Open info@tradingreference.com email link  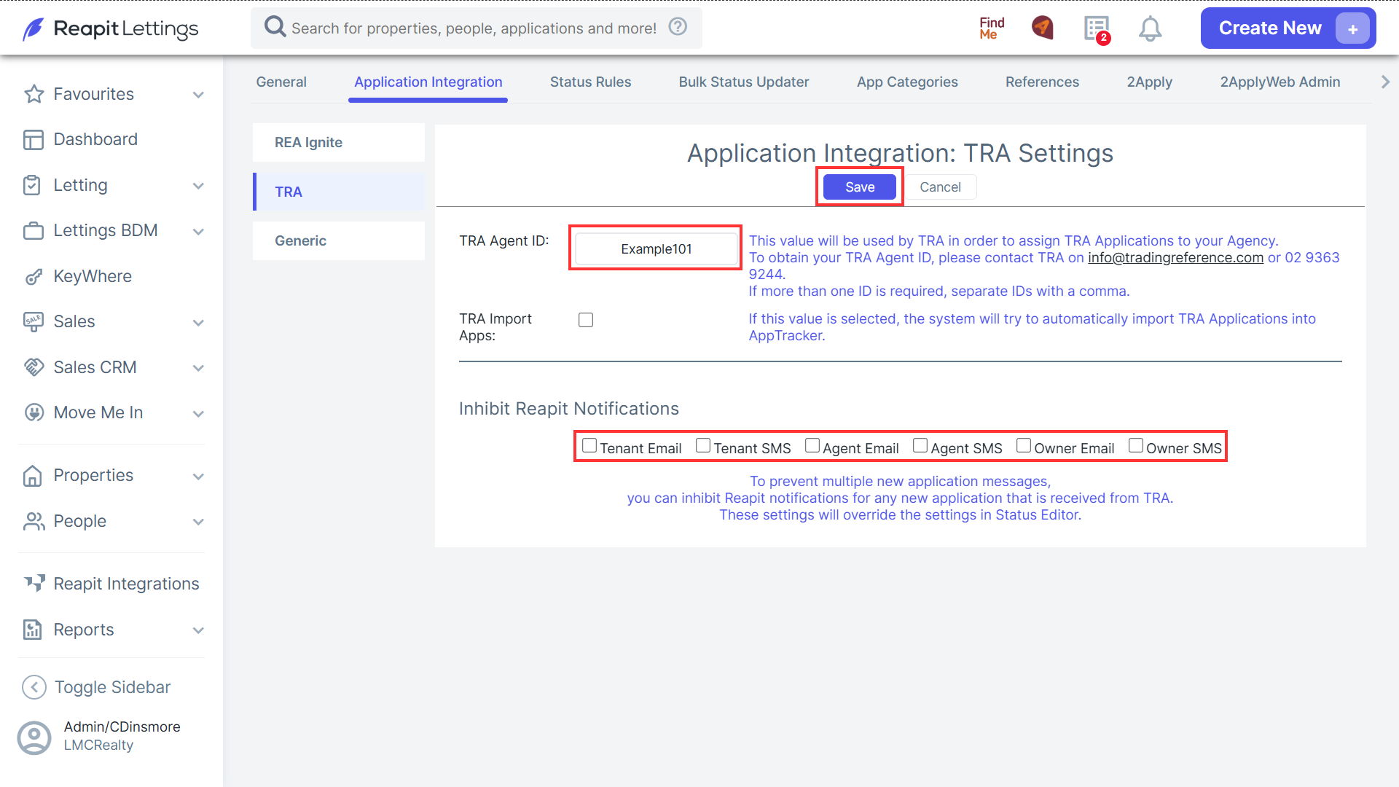coord(1175,258)
